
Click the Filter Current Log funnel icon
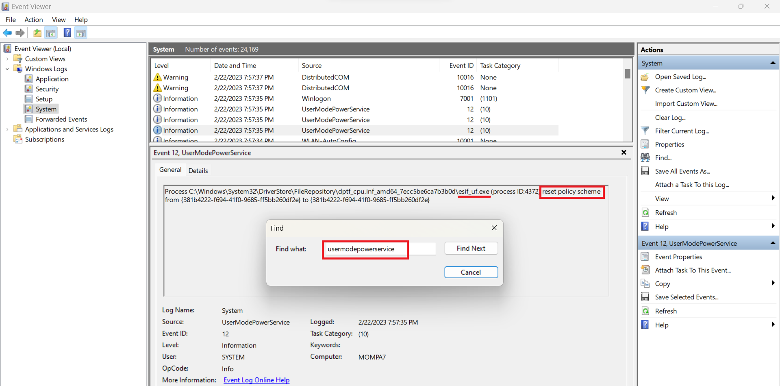point(645,131)
